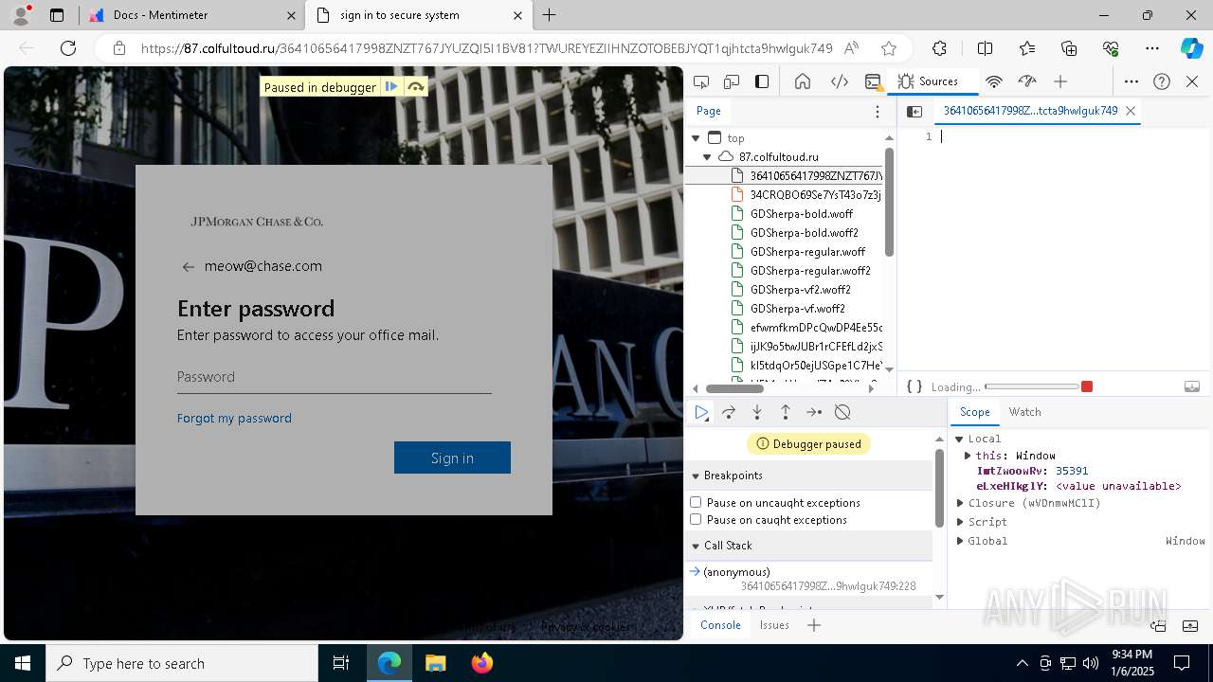This screenshot has width=1213, height=682.
Task: Open Split screen icon in browser toolbar
Action: [x=985, y=48]
